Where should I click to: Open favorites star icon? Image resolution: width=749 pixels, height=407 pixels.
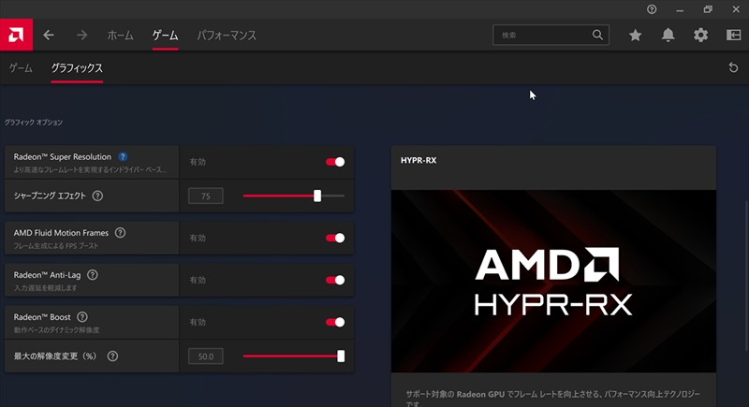click(635, 35)
